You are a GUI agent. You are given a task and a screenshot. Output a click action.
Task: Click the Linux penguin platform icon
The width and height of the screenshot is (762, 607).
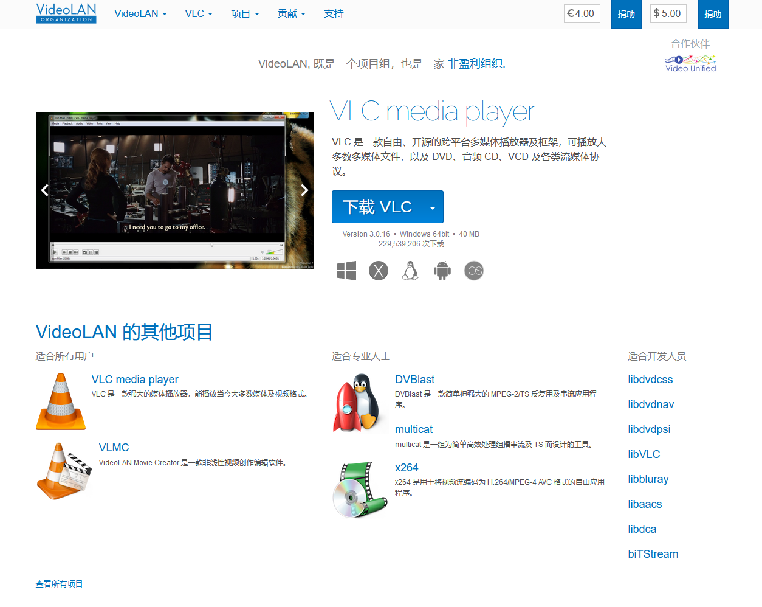[410, 271]
